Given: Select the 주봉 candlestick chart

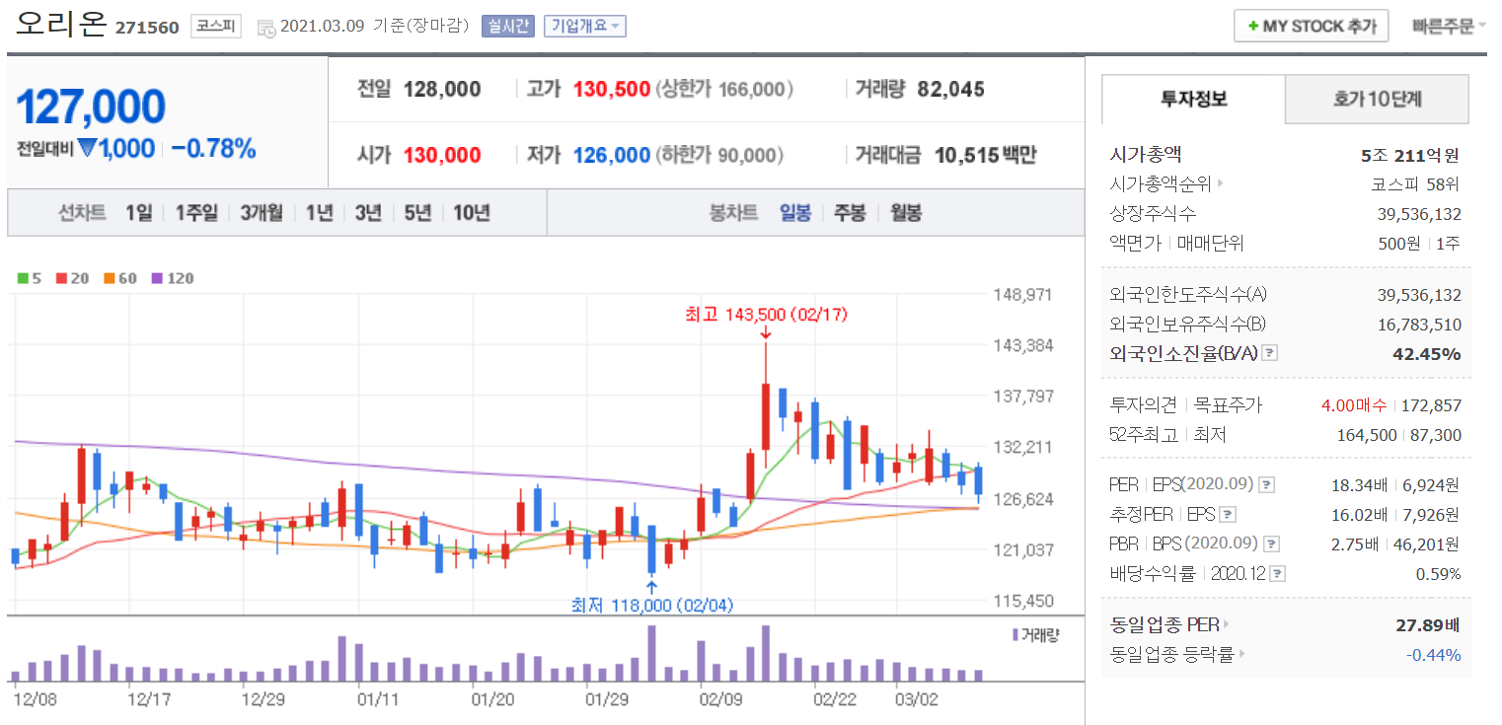Looking at the screenshot, I should point(850,212).
